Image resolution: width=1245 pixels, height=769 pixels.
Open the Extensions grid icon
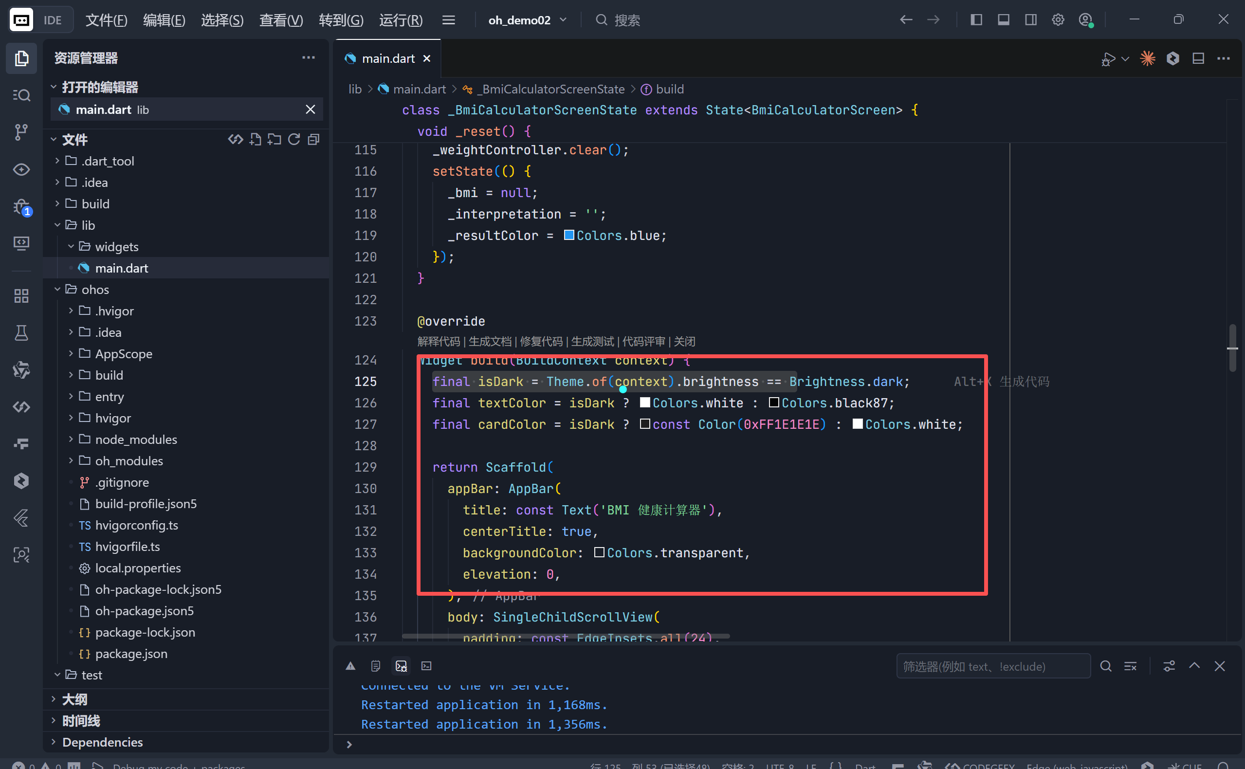21,296
